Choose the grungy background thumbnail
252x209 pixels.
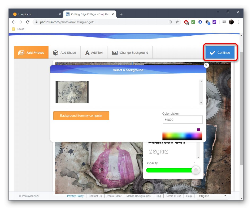72,92
